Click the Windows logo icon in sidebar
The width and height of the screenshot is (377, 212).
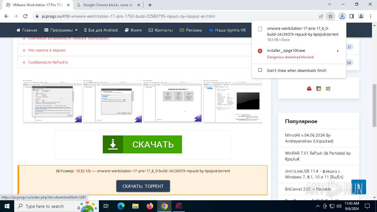328,88
